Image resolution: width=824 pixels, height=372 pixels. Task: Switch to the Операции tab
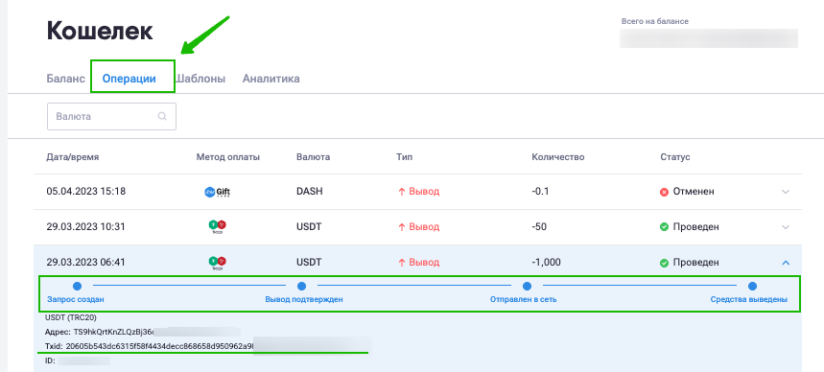pos(129,79)
